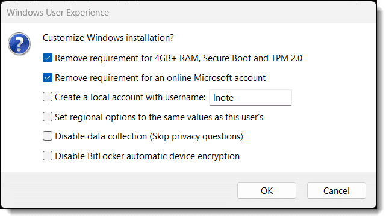Click the 'online Microsoft account' label text
The image size is (389, 221).
(216, 78)
